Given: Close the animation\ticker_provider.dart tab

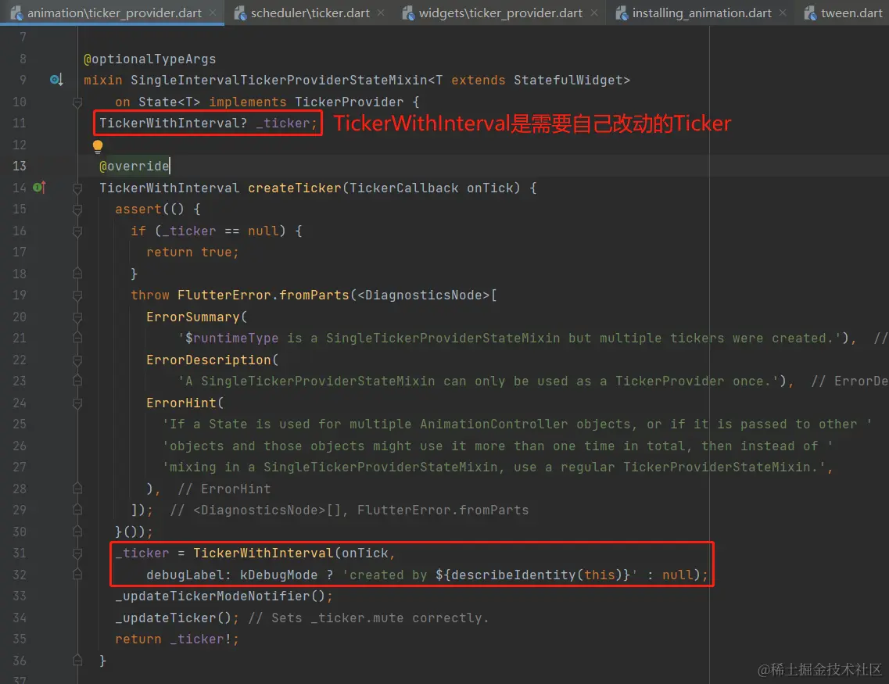Looking at the screenshot, I should pos(213,13).
